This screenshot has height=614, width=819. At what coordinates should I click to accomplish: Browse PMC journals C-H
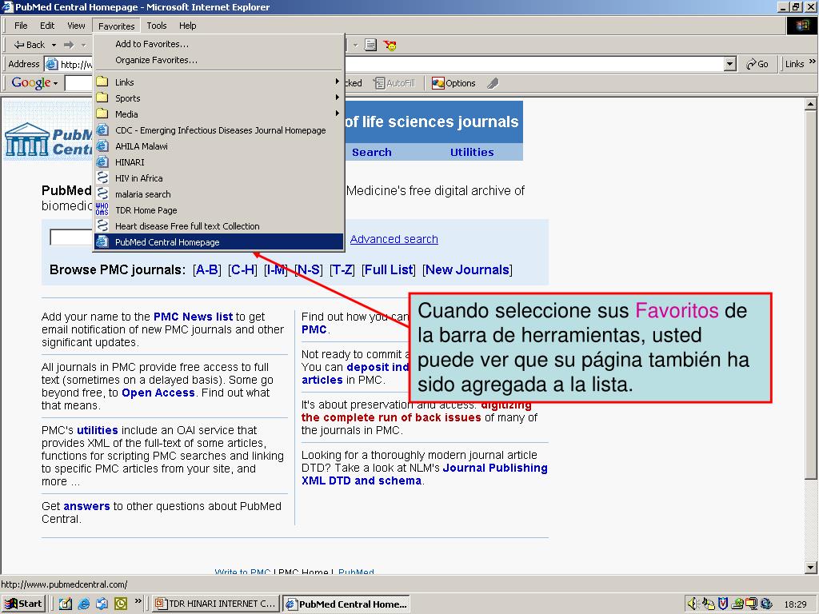point(242,270)
